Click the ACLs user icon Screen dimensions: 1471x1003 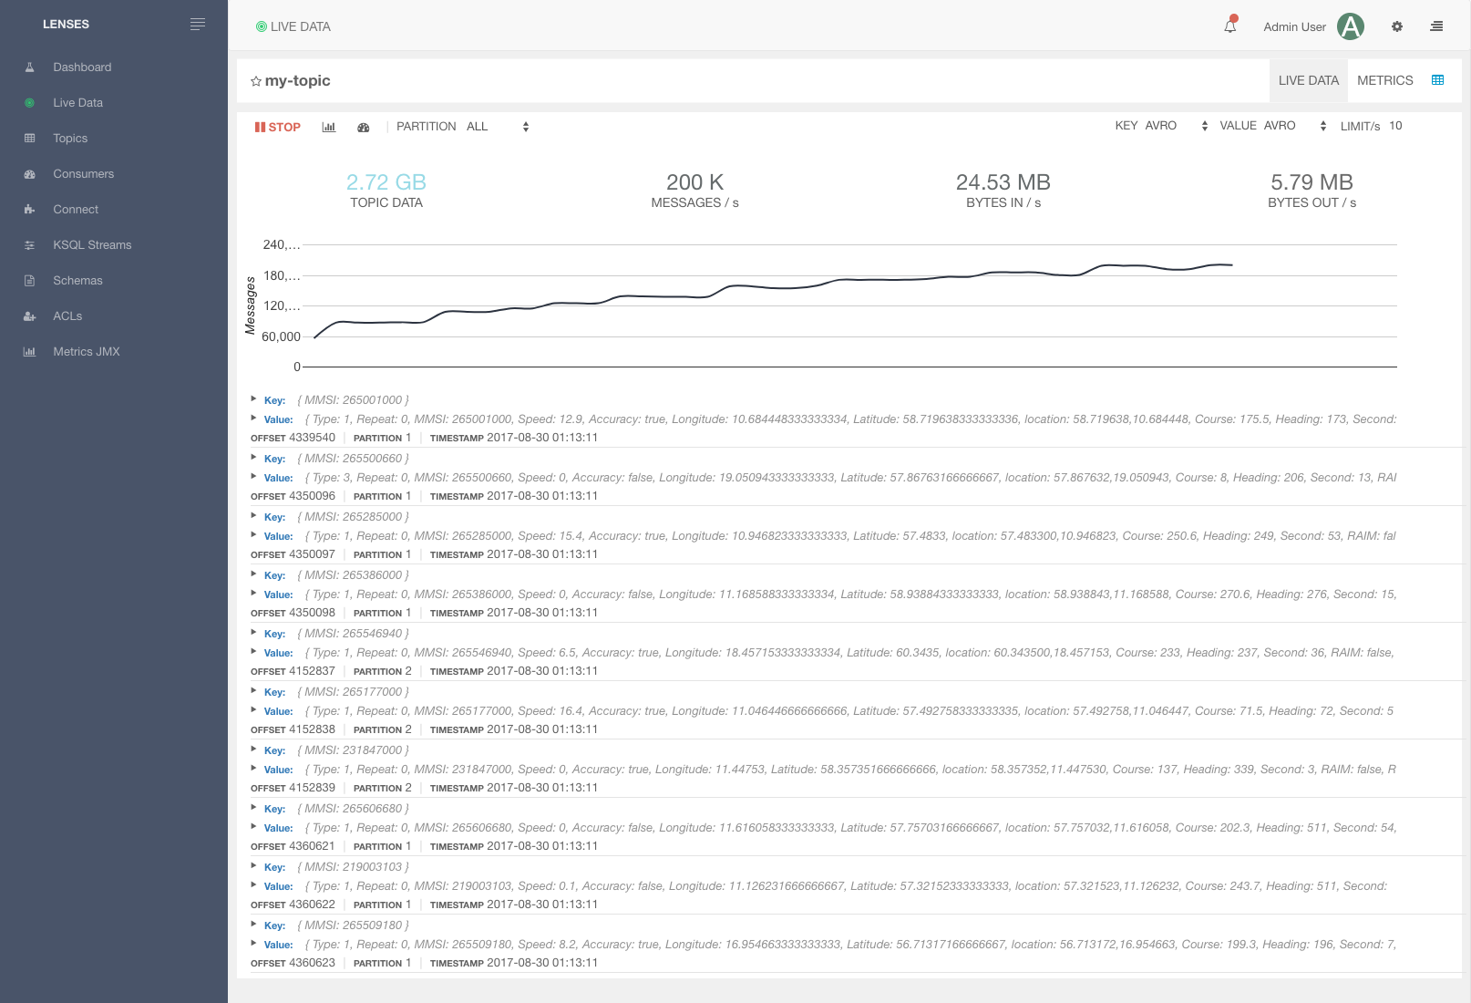(29, 316)
